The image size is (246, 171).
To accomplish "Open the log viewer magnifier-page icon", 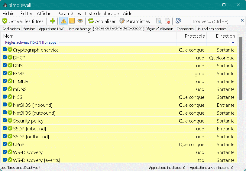I will pos(159,21).
